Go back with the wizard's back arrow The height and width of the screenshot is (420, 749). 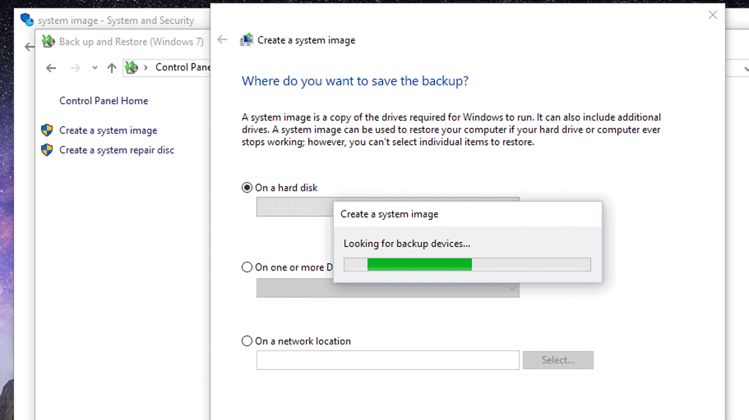click(x=222, y=40)
